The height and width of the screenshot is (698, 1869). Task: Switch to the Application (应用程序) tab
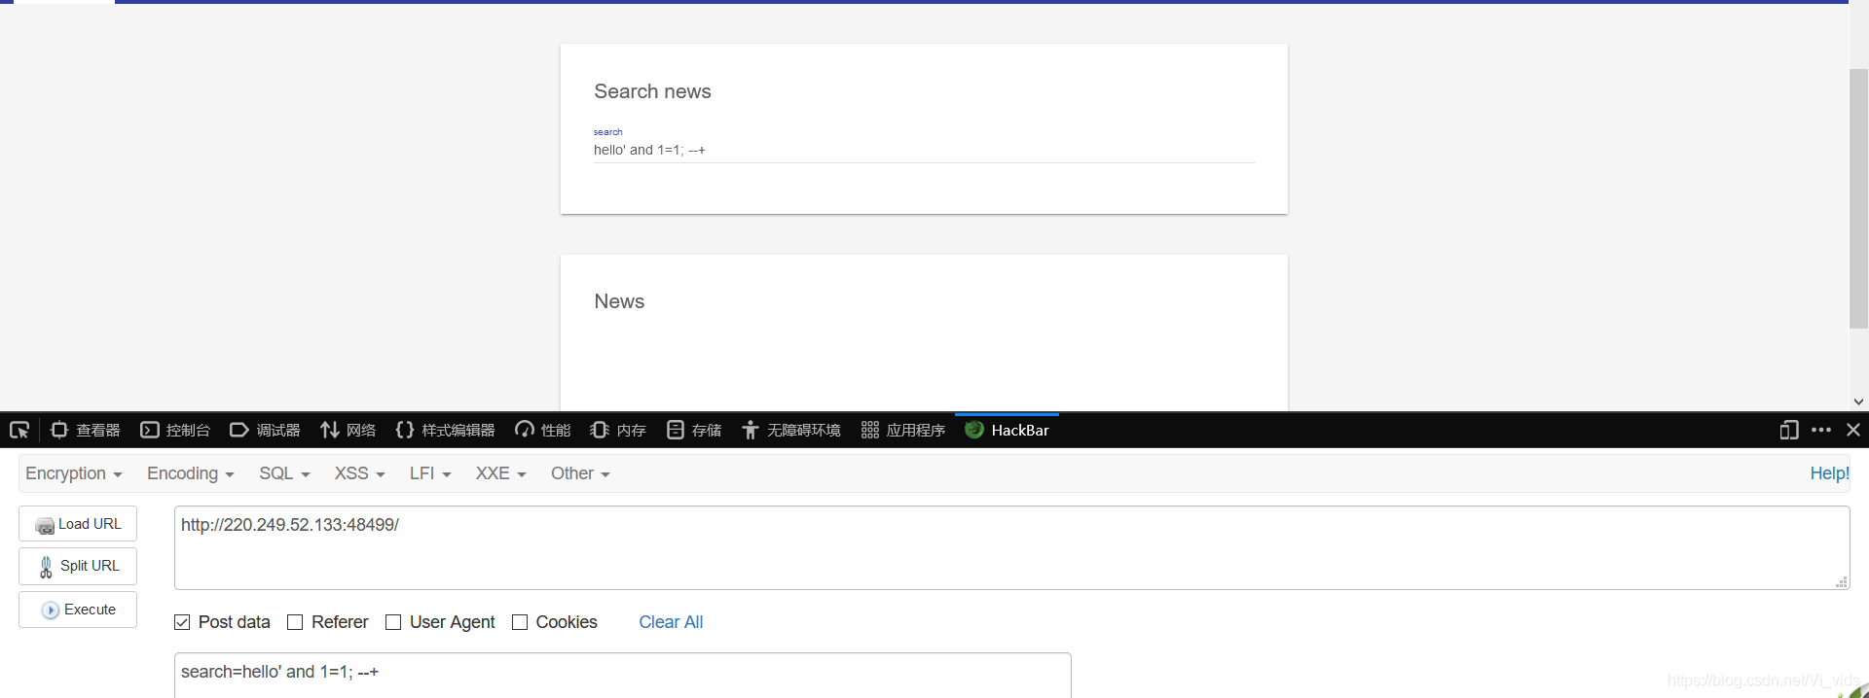point(903,430)
